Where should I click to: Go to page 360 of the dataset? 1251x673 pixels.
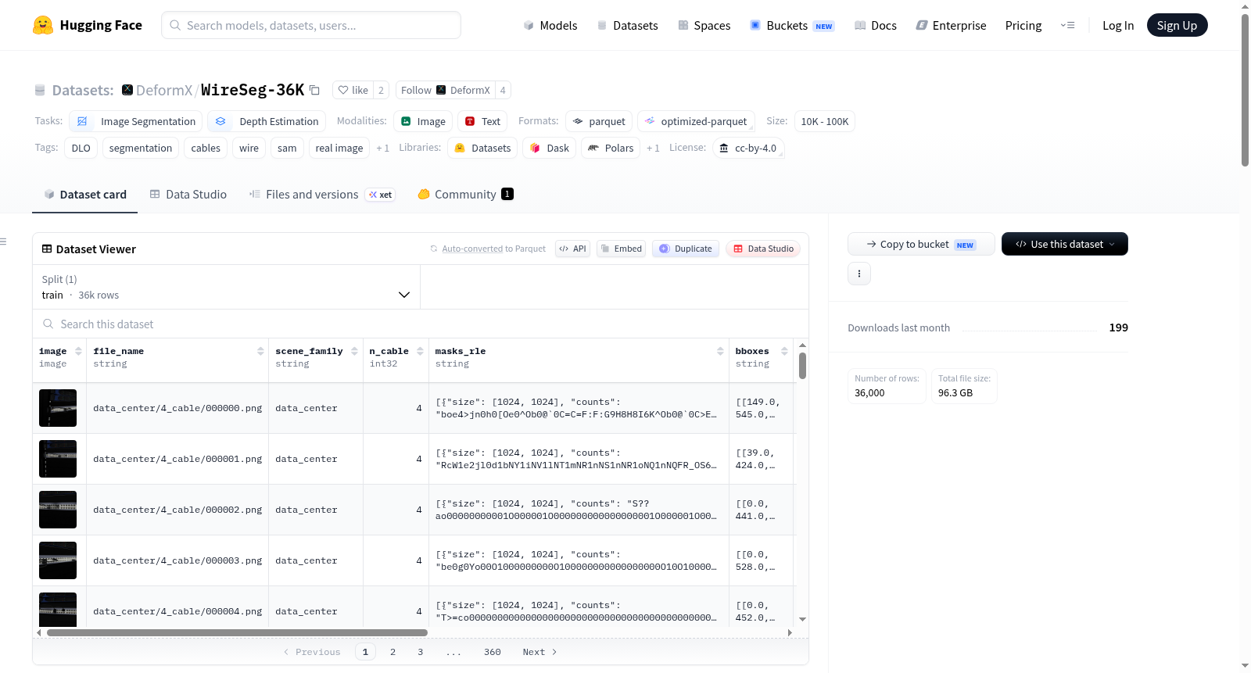coord(493,652)
